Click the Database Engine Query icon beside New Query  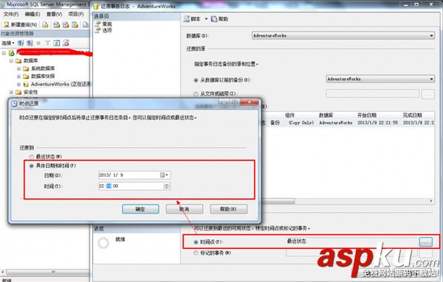pyautogui.click(x=45, y=25)
